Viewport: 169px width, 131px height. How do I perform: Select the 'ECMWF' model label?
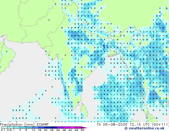(x=43, y=125)
